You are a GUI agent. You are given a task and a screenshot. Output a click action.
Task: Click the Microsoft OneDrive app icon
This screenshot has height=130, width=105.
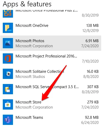[x=8, y=28]
